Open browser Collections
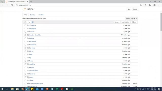 (x=150, y=5)
